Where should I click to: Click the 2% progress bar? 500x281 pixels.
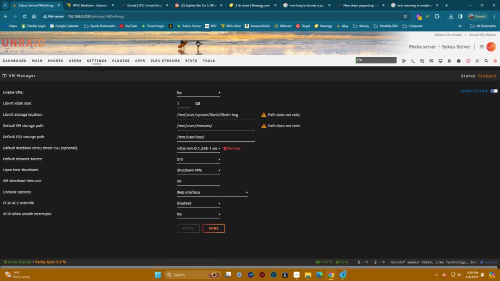(376, 60)
